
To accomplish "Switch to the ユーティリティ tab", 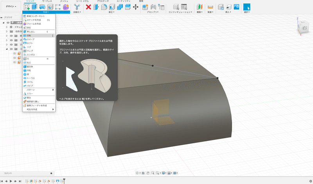I will point(123,1).
